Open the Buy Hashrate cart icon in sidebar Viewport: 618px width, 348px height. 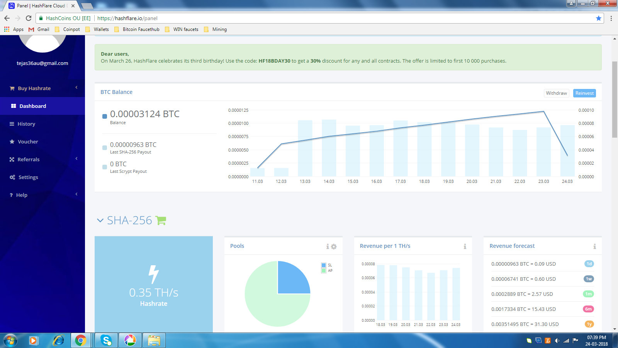point(12,89)
